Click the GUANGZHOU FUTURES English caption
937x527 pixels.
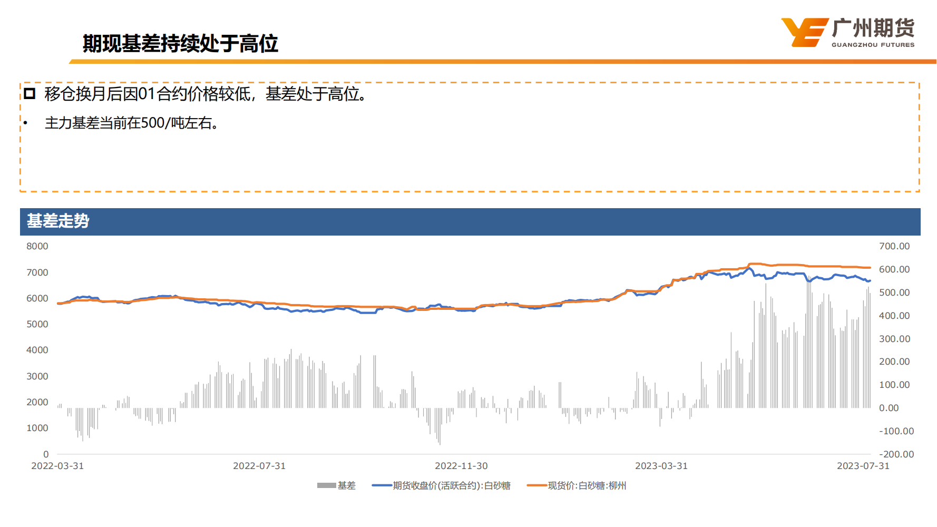click(x=873, y=45)
